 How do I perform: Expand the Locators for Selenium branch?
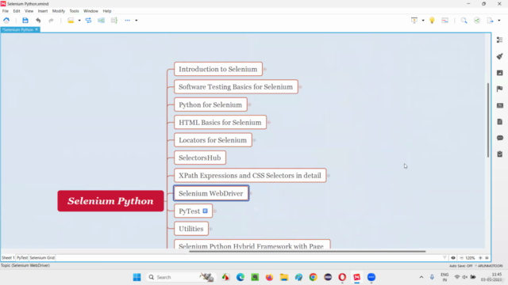254,140
